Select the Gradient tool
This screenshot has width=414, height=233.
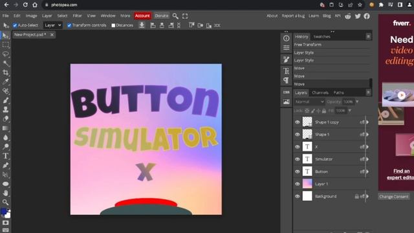pyautogui.click(x=6, y=128)
